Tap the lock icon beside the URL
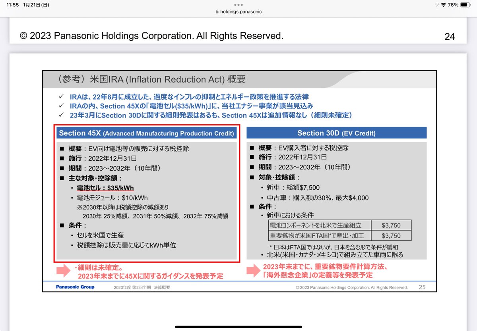The image size is (477, 331). coord(217,12)
